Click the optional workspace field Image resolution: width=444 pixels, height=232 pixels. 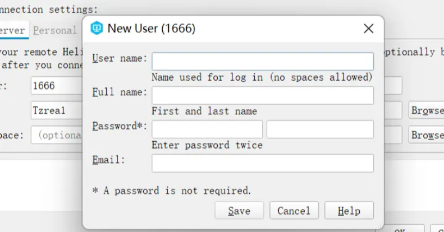[x=56, y=135]
